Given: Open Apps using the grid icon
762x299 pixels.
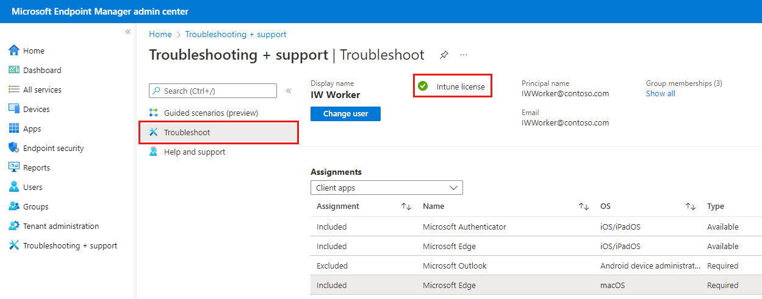Looking at the screenshot, I should tap(14, 128).
